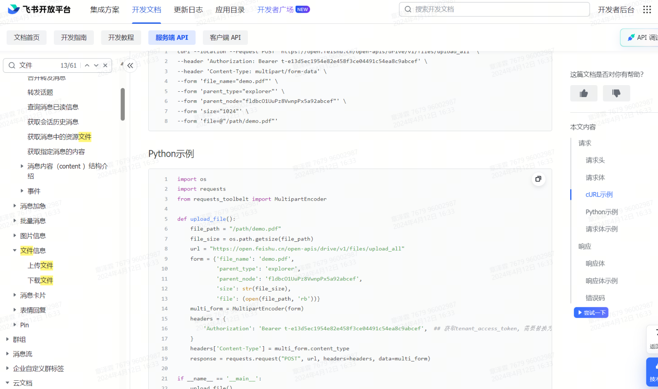
Task: Open 更新日志 in top navigation
Action: tap(188, 9)
